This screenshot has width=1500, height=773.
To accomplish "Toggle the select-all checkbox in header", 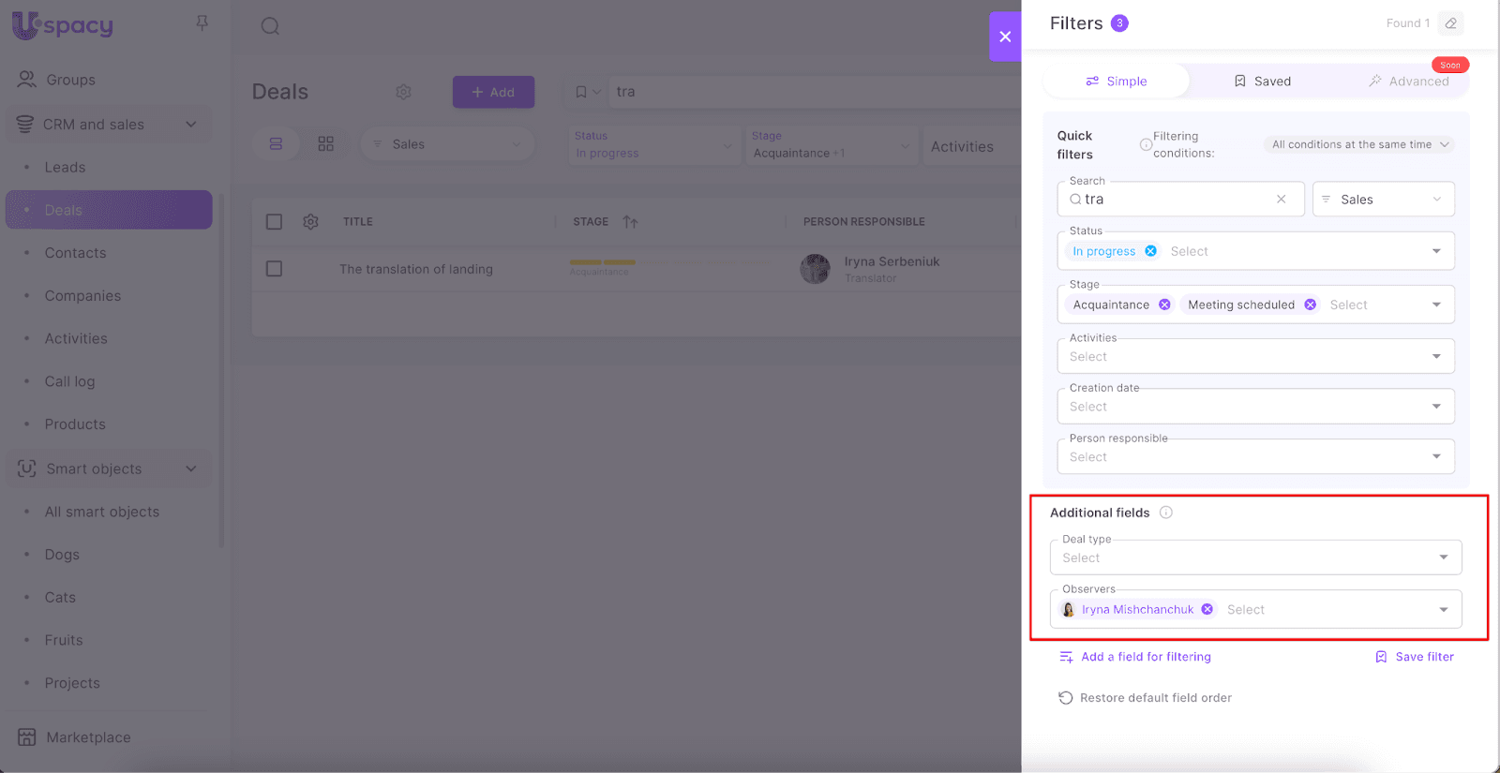I will tap(274, 222).
